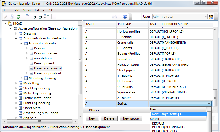
Task: Click the icon next to Sheet Metal
Action: click(x=21, y=108)
